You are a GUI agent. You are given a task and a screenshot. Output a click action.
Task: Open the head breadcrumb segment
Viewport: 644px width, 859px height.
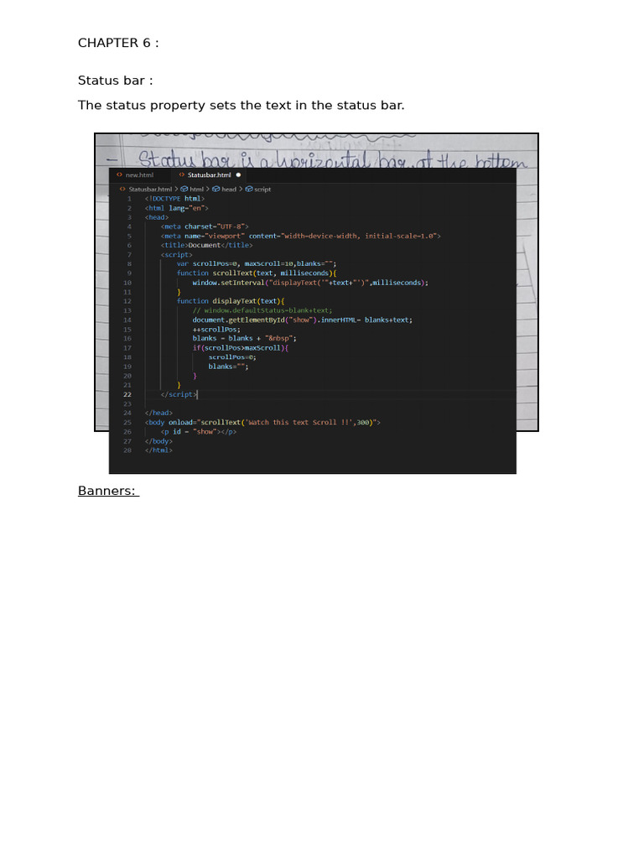[x=229, y=189]
